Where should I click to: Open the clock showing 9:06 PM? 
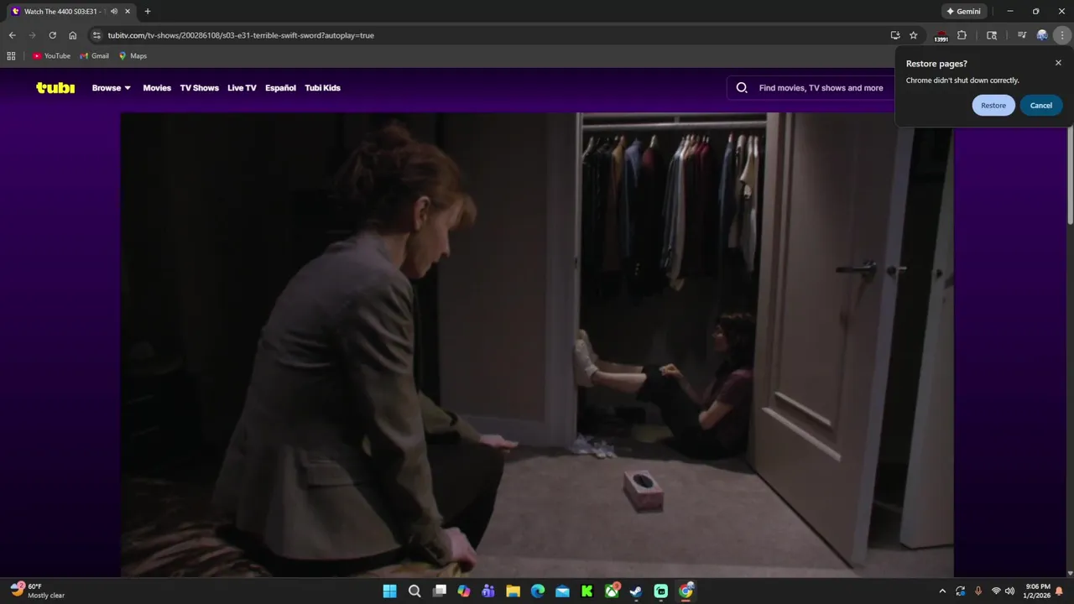pos(1037,591)
